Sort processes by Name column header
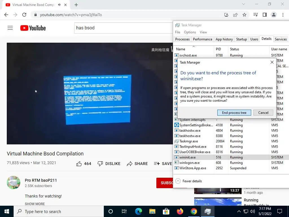The height and width of the screenshot is (217, 289). tap(194, 49)
